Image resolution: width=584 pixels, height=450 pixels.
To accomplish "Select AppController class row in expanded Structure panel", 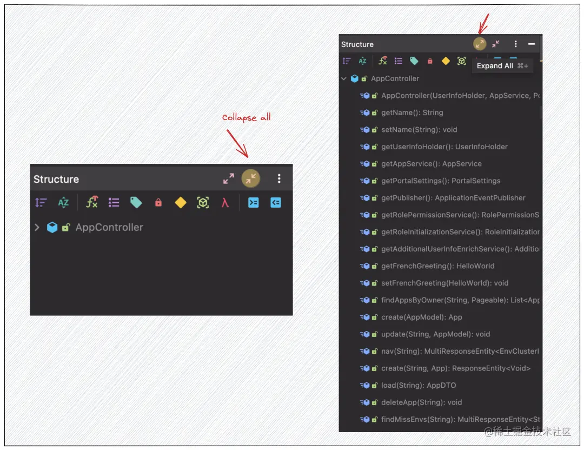I will (x=440, y=78).
